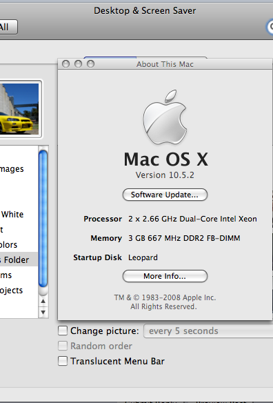This screenshot has width=273, height=403.
Task: Click the Apple logo in About This Mac
Action: point(165,117)
